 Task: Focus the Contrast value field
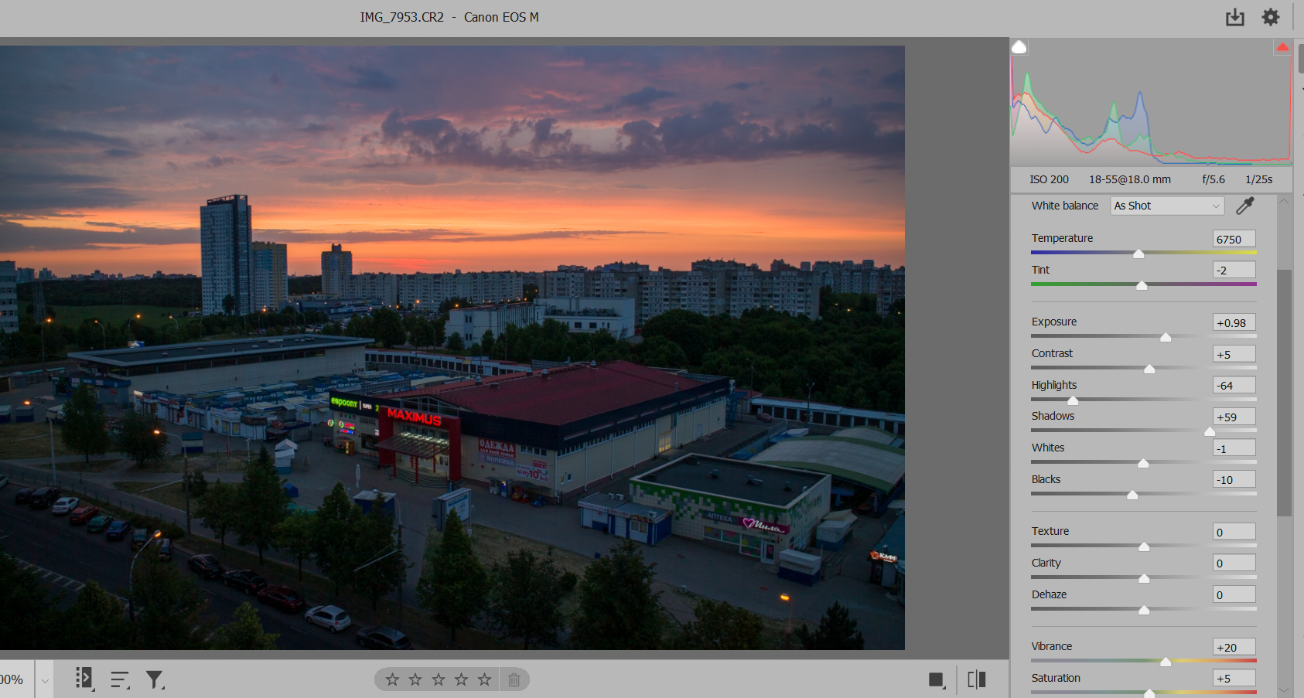click(x=1234, y=354)
